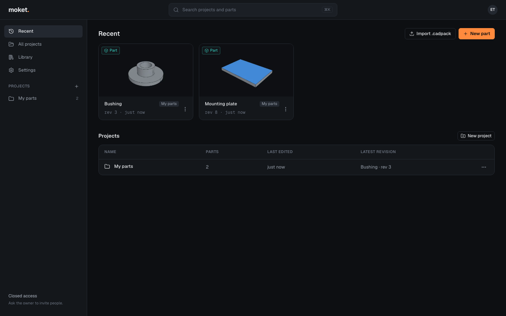The image size is (506, 316).
Task: Open the Mounting plate thumbnail
Action: coord(246,70)
